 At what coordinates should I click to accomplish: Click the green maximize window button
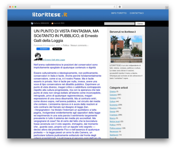point(15,7)
